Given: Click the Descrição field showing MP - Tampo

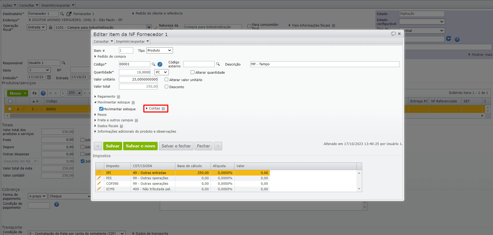Looking at the screenshot, I should click(325, 64).
